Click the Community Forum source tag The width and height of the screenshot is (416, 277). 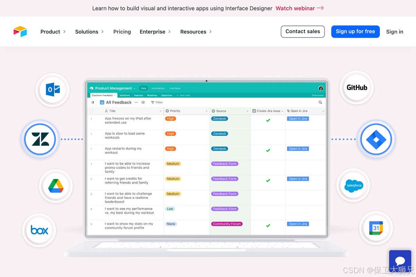point(227,224)
